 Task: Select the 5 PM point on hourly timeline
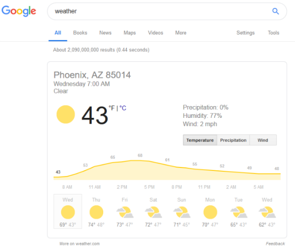tap(149, 187)
